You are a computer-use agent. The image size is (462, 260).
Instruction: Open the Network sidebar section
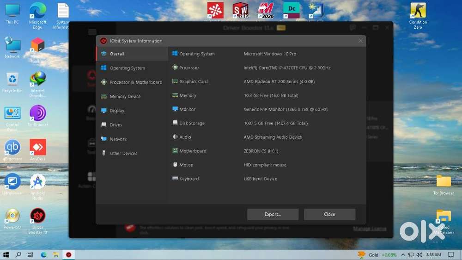tap(132, 139)
